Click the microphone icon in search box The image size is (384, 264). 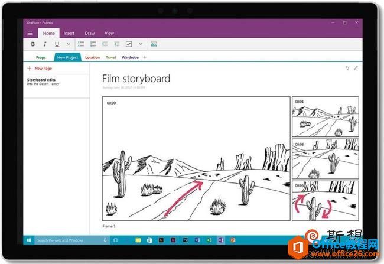(105, 240)
